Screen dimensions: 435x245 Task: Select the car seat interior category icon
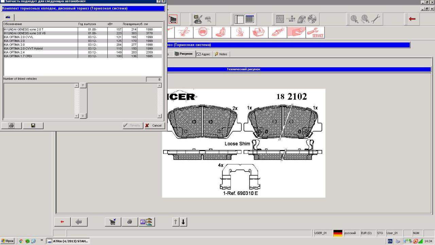(x=221, y=32)
